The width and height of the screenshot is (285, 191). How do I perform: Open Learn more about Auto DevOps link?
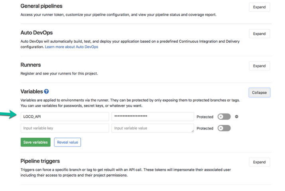(71, 47)
